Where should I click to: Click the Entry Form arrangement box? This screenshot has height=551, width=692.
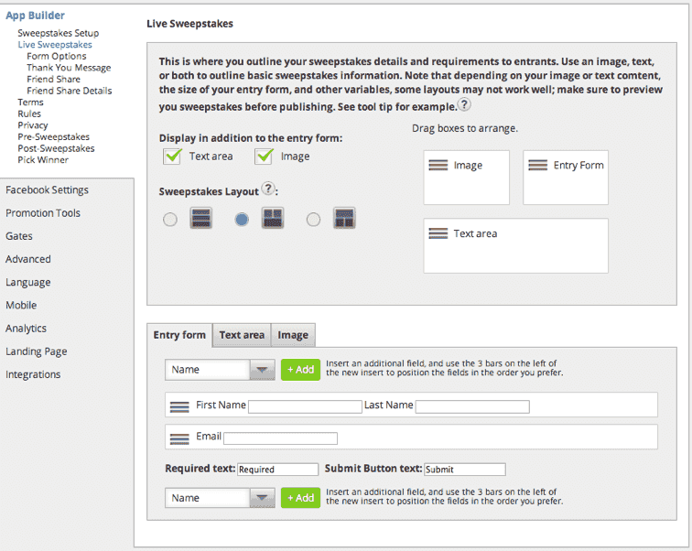pos(566,178)
